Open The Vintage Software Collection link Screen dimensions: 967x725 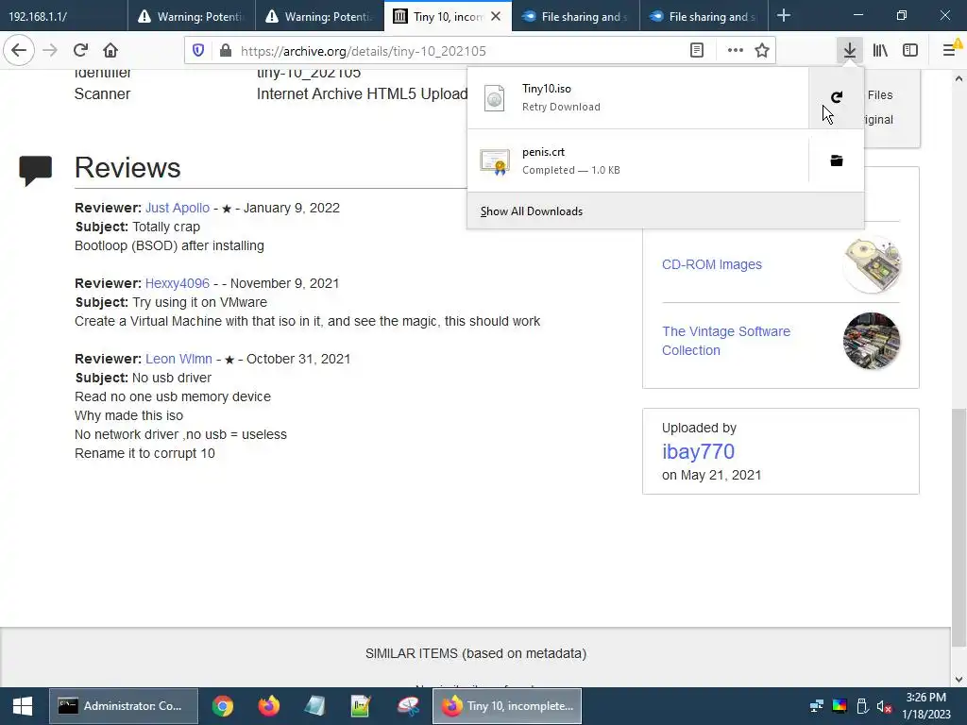coord(726,341)
